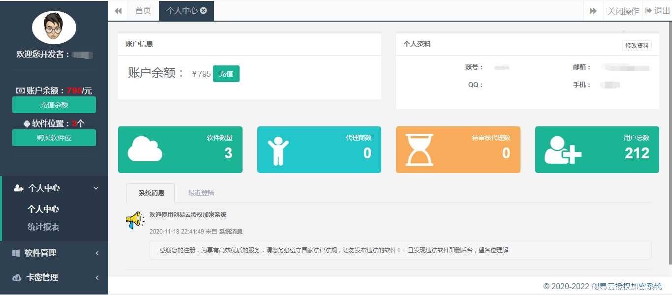
Task: Click the 购买软件位 sidebar button
Action: tap(54, 138)
